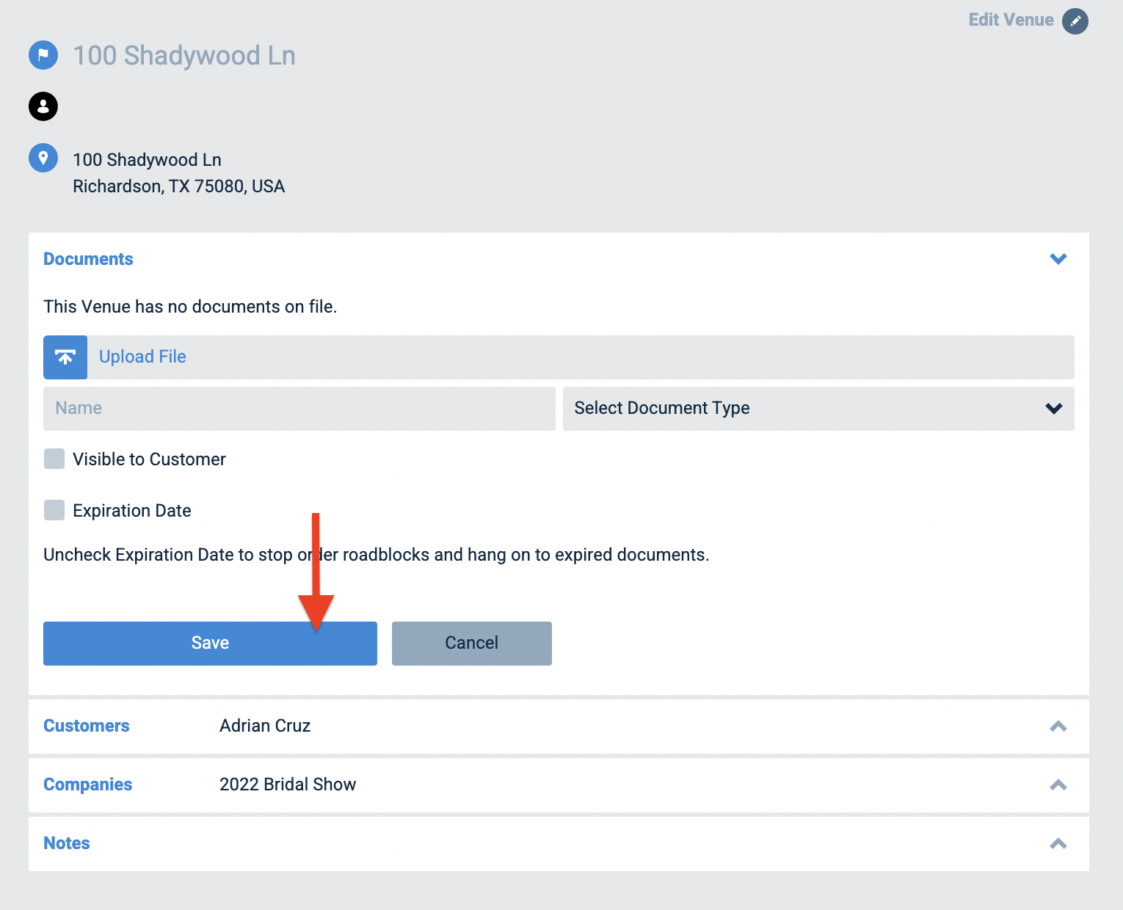Click the upload arrow icon
The height and width of the screenshot is (910, 1123).
point(65,357)
